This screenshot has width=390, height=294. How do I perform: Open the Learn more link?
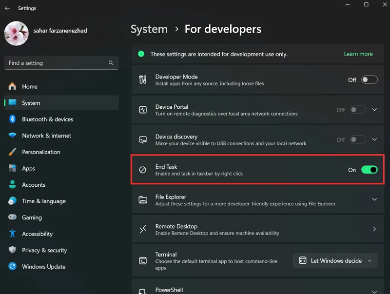358,54
